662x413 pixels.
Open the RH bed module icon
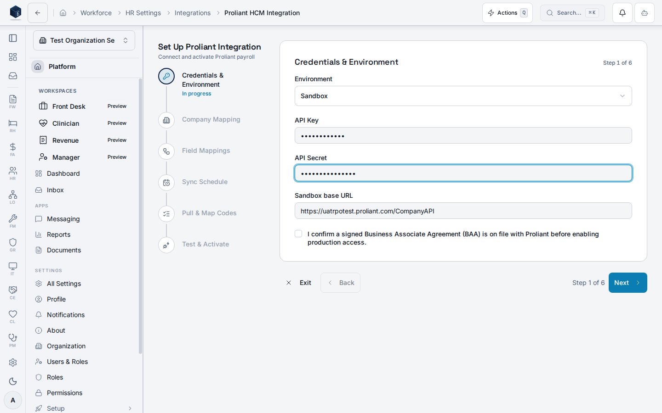coord(13,125)
